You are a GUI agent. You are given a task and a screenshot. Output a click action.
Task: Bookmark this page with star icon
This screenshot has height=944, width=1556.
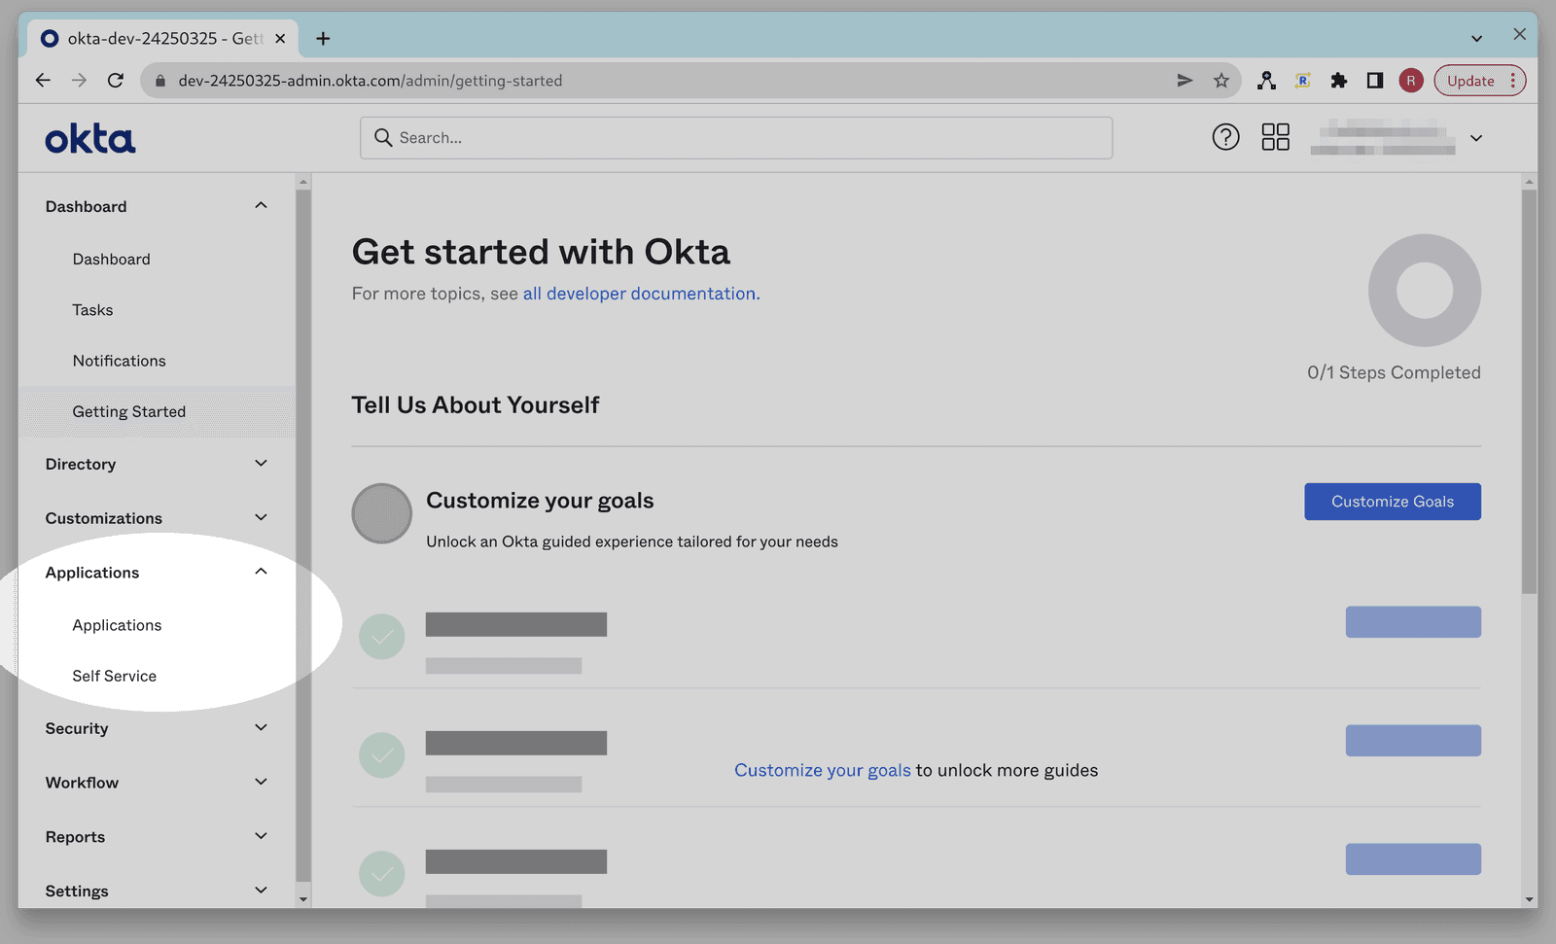(1221, 81)
